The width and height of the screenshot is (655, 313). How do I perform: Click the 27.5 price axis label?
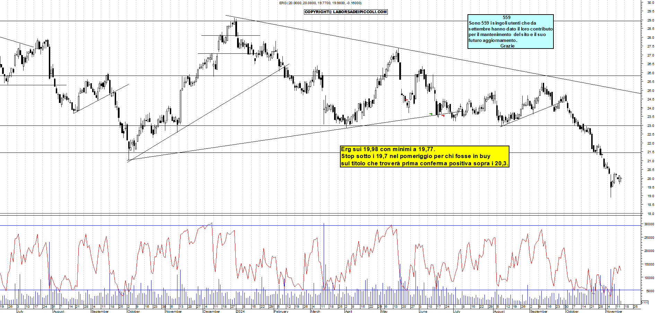(x=650, y=46)
